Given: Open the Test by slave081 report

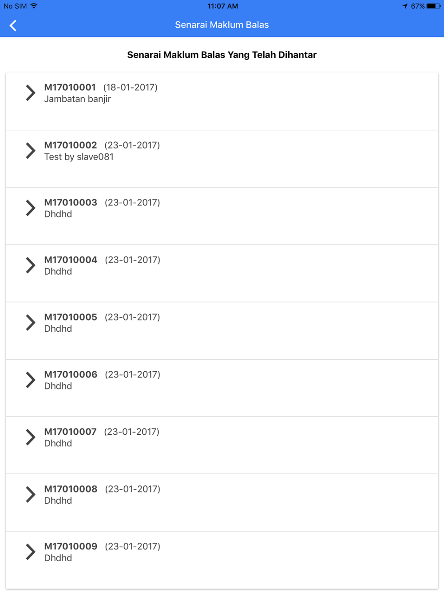Looking at the screenshot, I should coord(79,157).
